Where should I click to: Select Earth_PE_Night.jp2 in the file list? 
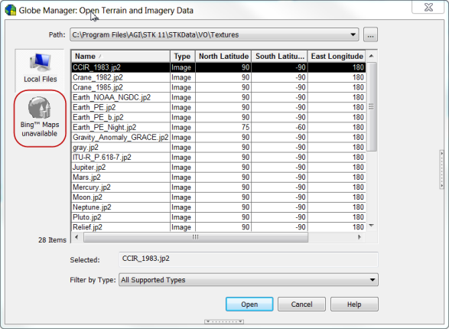[219, 128]
